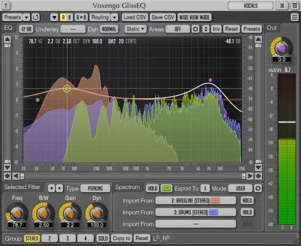Select next filter with right arrow
The image size is (301, 246).
[x=60, y=189]
